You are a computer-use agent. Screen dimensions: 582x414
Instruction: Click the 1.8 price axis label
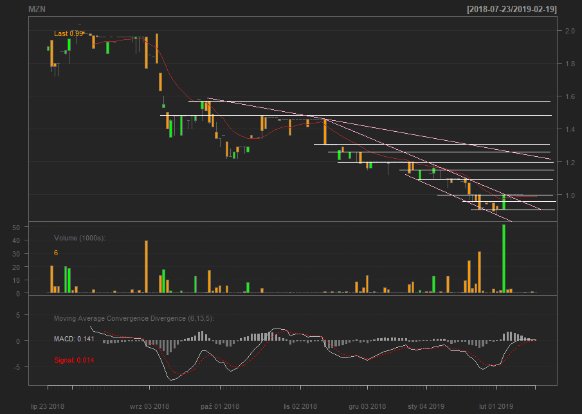coord(570,64)
